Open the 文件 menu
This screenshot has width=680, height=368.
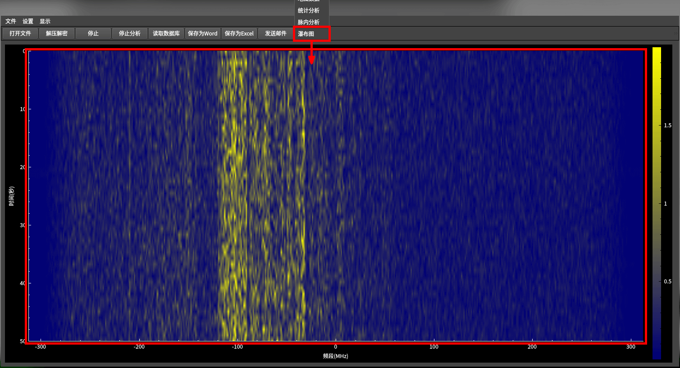pyautogui.click(x=11, y=21)
